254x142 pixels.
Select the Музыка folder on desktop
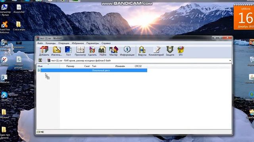(x=4, y=114)
